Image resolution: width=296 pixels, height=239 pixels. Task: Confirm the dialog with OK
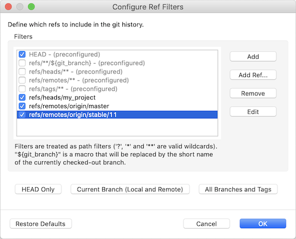pyautogui.click(x=263, y=223)
